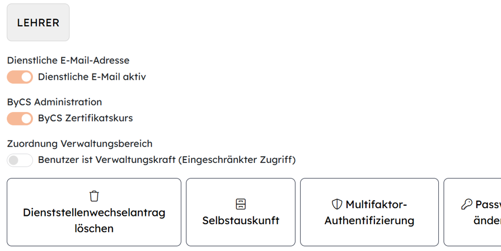Disable the Dienstliche E-Mail aktiv switch
501x251 pixels.
point(20,77)
